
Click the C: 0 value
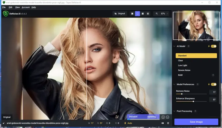pyautogui.click(x=117, y=123)
